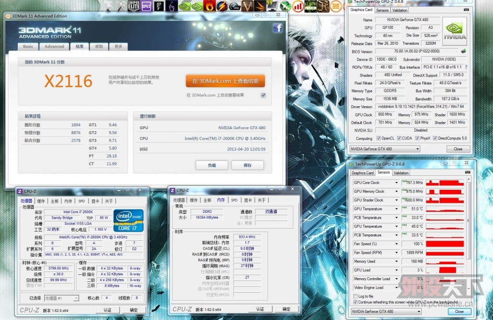Open the wooden V desktop icon
This screenshot has height=320, width=493.
pyautogui.click(x=247, y=6)
